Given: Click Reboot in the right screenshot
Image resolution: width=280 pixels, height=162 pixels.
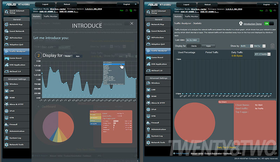Looking at the screenshot, I should click(x=208, y=5).
